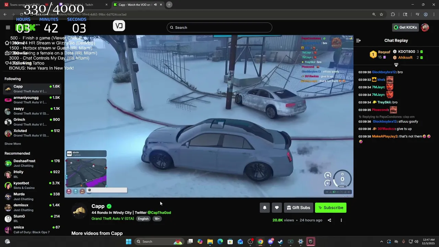Open the user profile avatar menu
Screen dimensions: 439x247
coord(425,27)
